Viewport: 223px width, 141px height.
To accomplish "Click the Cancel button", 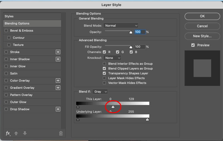I will tap(202, 26).
